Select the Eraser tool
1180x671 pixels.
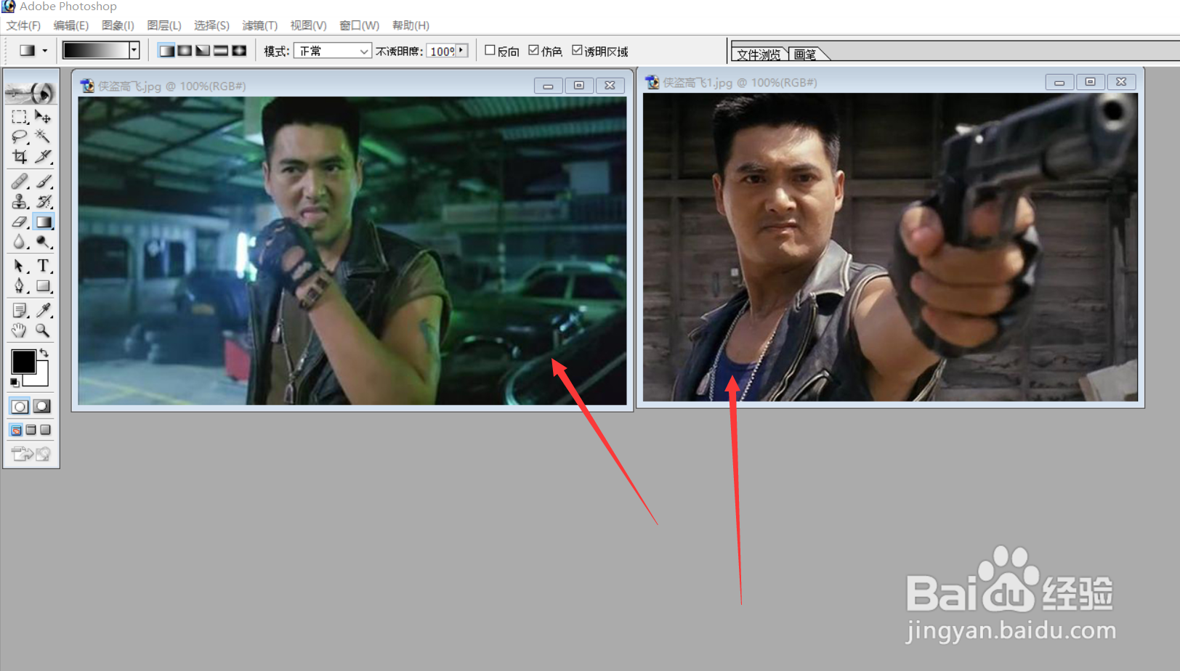(20, 221)
